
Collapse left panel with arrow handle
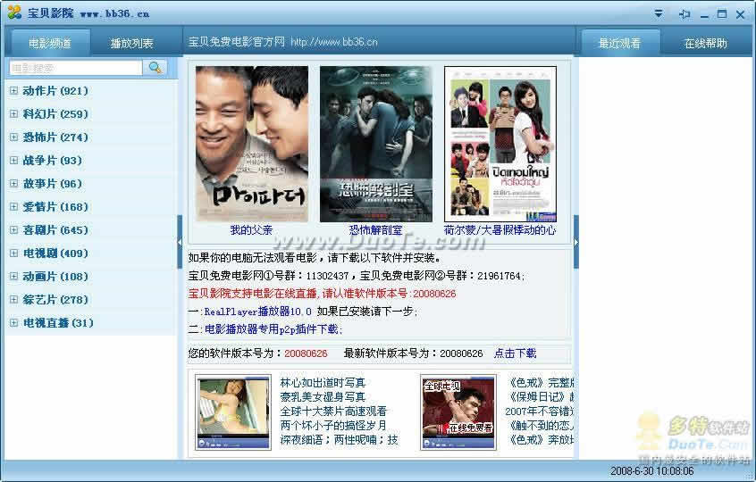pyautogui.click(x=180, y=242)
